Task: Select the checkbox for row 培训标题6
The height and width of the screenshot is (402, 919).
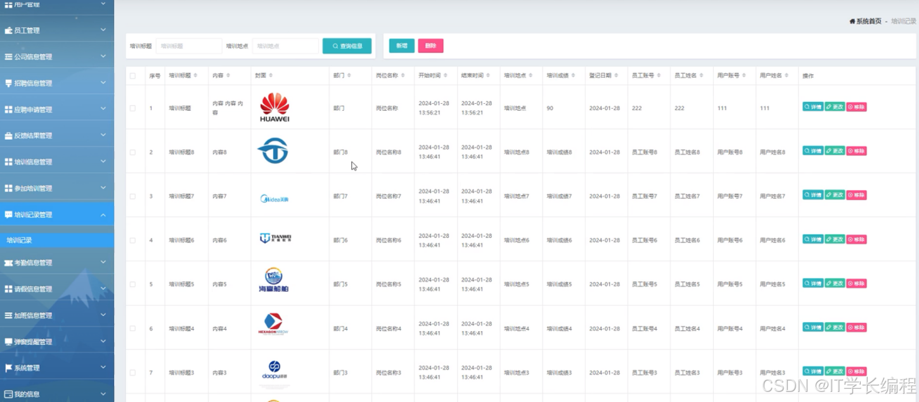Action: pyautogui.click(x=132, y=241)
